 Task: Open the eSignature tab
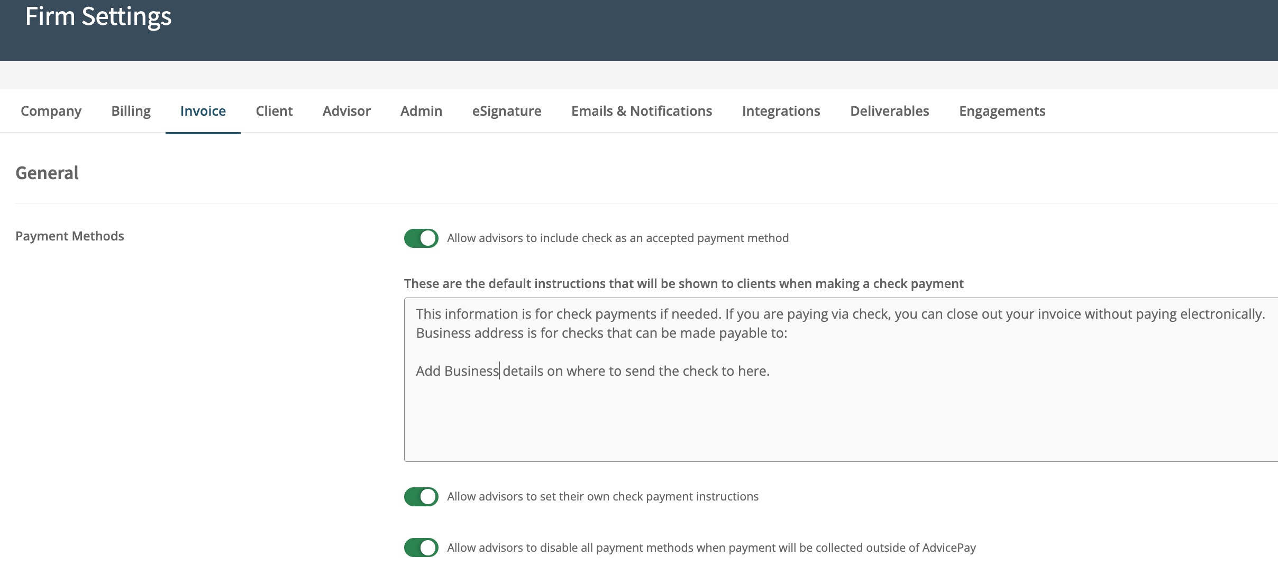pyautogui.click(x=506, y=111)
